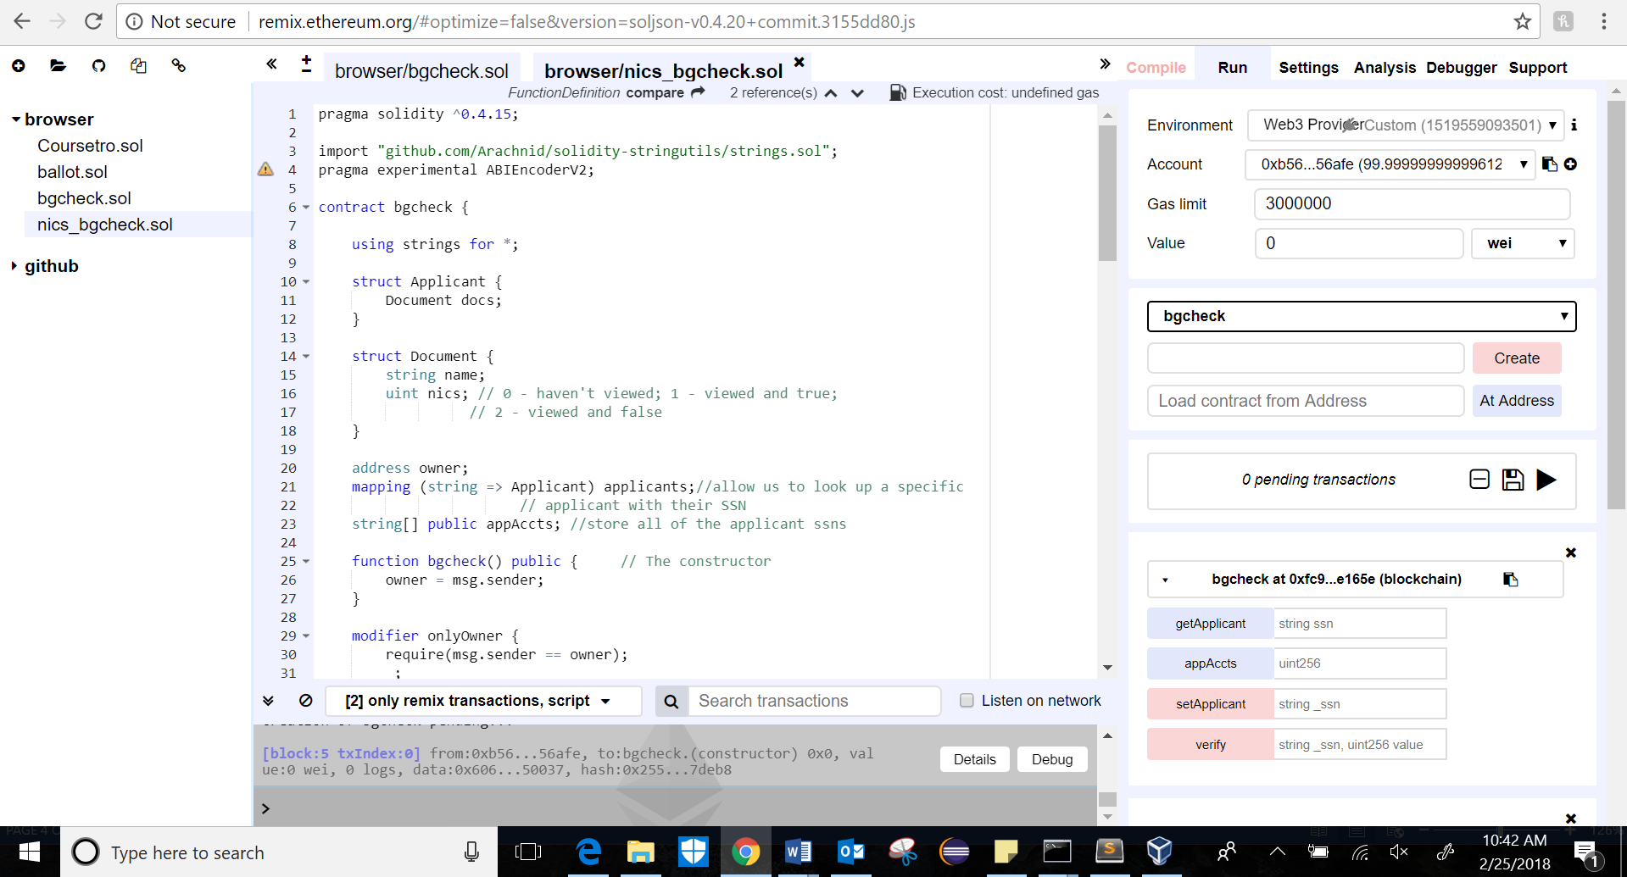Toggle the Listen on network checkbox
The image size is (1627, 877).
click(x=966, y=701)
